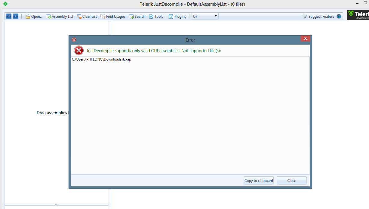
Task: Click Suggest Feature link
Action: 321,17
